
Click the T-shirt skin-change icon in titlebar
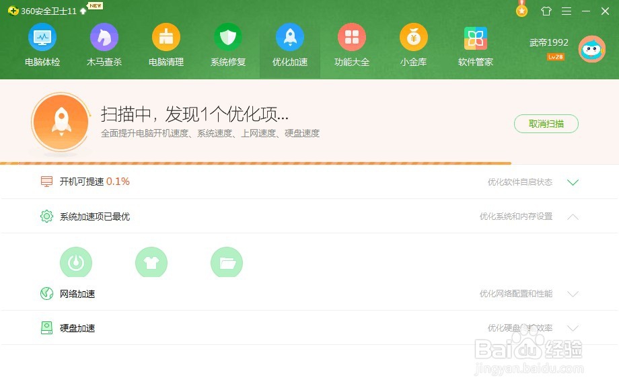pyautogui.click(x=546, y=11)
